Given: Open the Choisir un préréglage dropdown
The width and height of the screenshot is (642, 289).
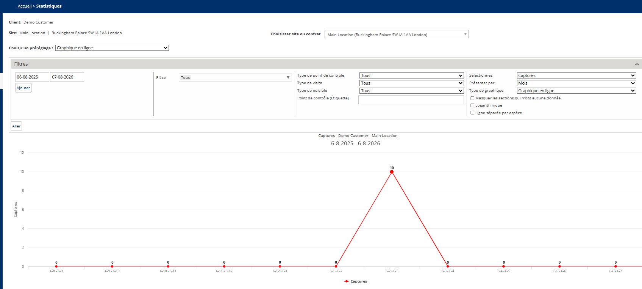Looking at the screenshot, I should [x=112, y=48].
